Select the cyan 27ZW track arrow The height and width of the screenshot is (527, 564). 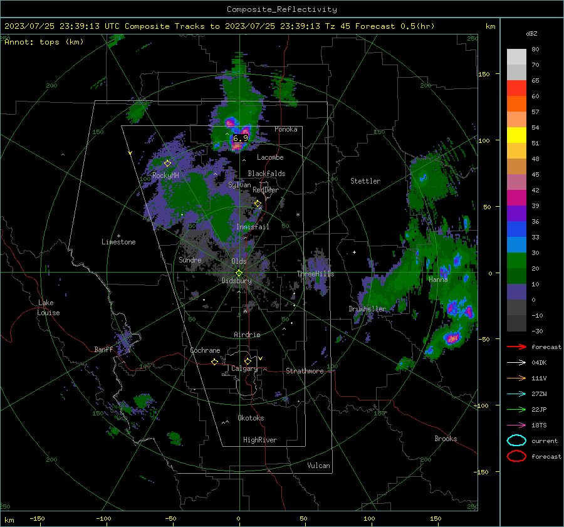pyautogui.click(x=516, y=394)
